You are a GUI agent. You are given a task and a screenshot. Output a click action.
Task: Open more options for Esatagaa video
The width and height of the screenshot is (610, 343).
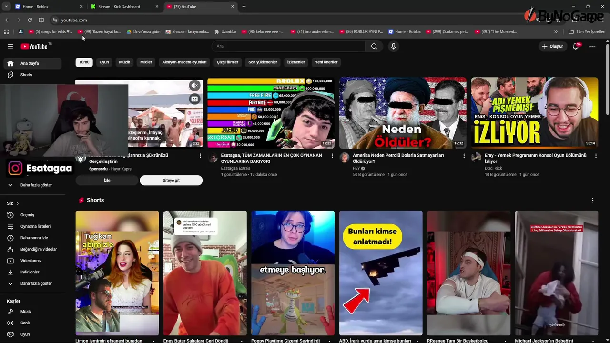pos(332,156)
